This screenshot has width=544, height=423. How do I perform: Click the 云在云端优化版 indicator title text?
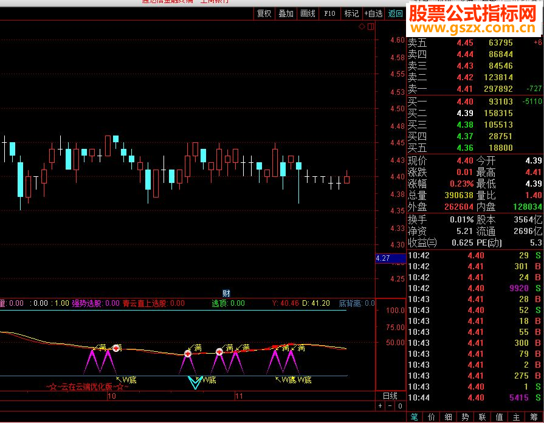86,387
